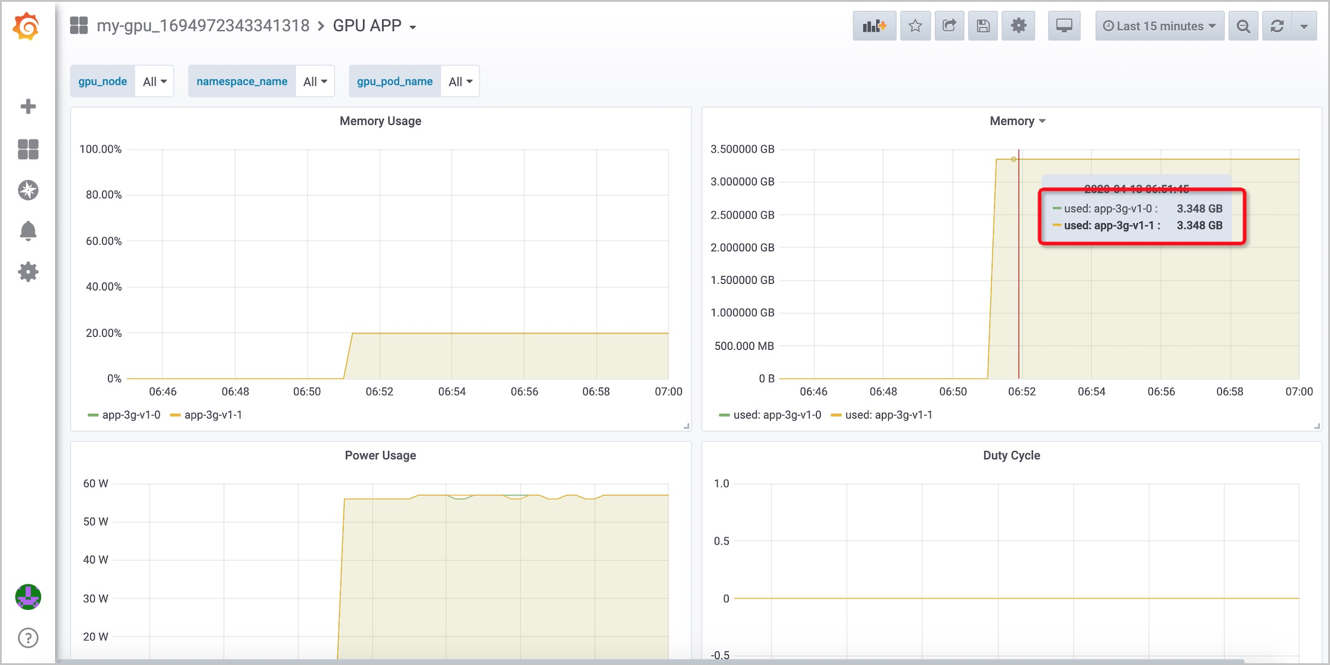Select the Explore compass icon
The width and height of the screenshot is (1330, 665).
point(27,190)
